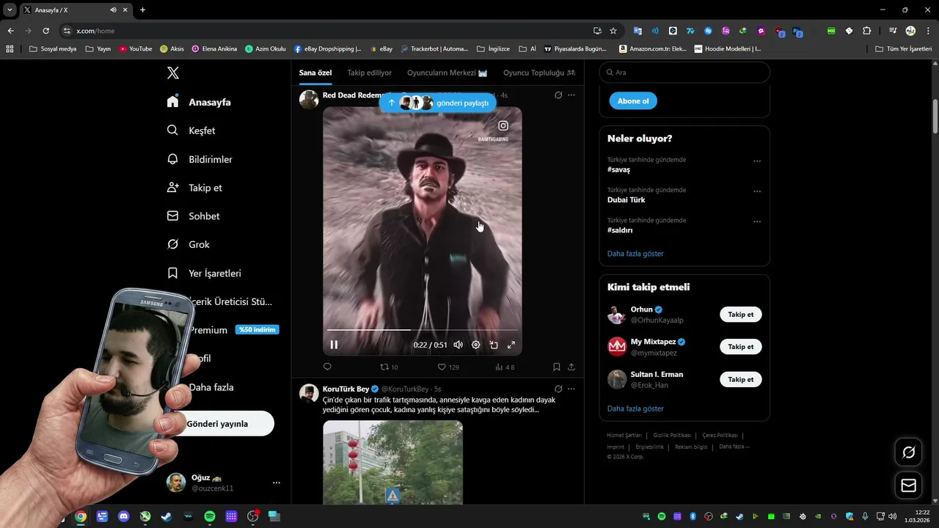Open Yer İşaretleri in sidebar
This screenshot has height=528, width=939.
point(204,273)
